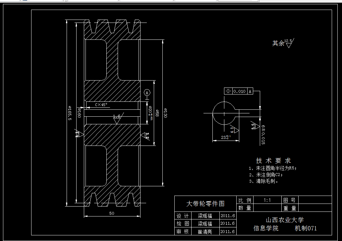
Task: Select the name '梁瑶福' in the 设计 row
Action: [205, 216]
